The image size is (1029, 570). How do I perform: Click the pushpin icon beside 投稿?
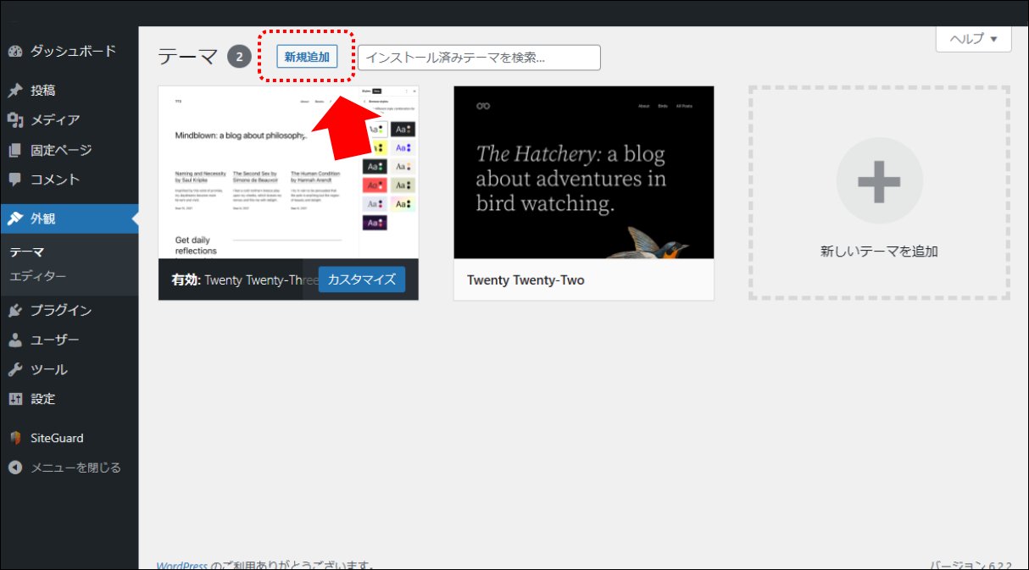(15, 91)
